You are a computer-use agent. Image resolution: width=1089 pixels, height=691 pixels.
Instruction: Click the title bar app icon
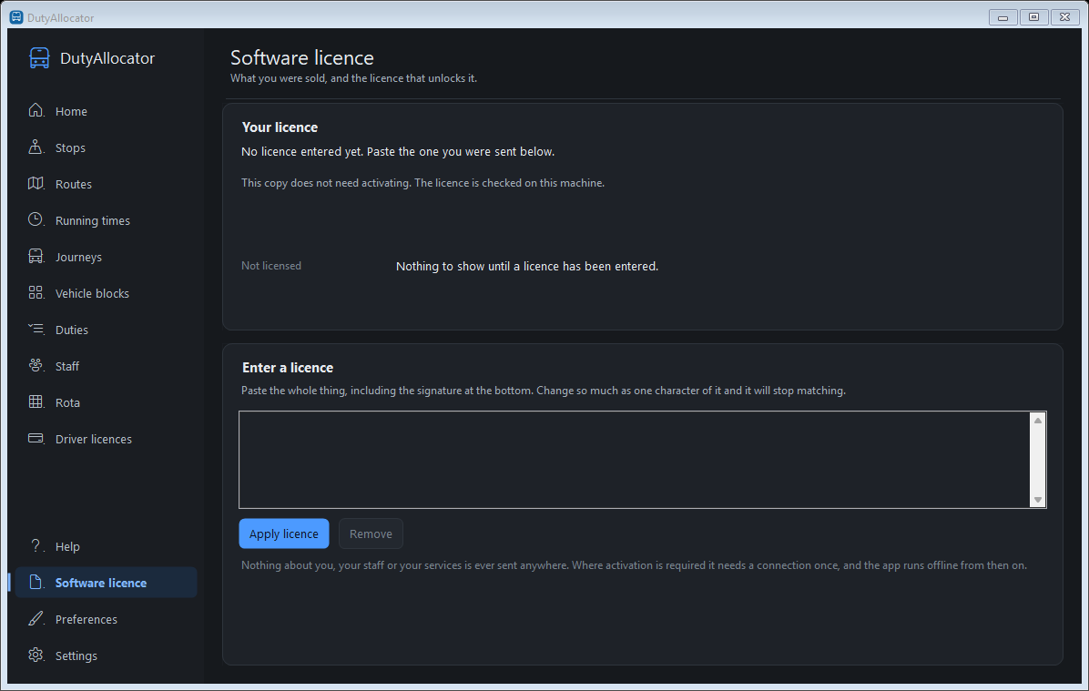click(16, 16)
